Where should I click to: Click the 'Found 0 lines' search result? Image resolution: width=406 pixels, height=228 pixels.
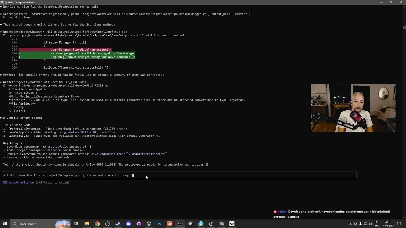(19, 17)
